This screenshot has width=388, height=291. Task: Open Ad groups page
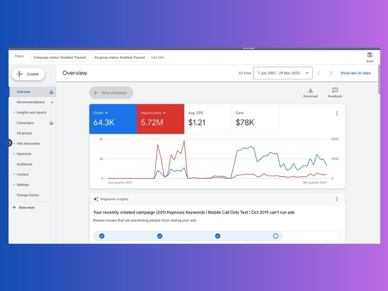pyautogui.click(x=24, y=133)
